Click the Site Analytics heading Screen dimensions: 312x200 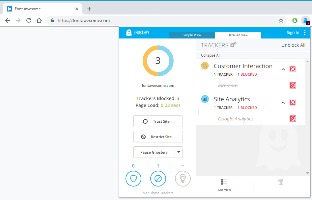tap(232, 99)
